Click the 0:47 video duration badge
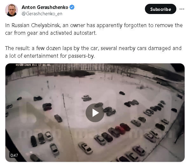The height and width of the screenshot is (166, 190). pos(14,155)
